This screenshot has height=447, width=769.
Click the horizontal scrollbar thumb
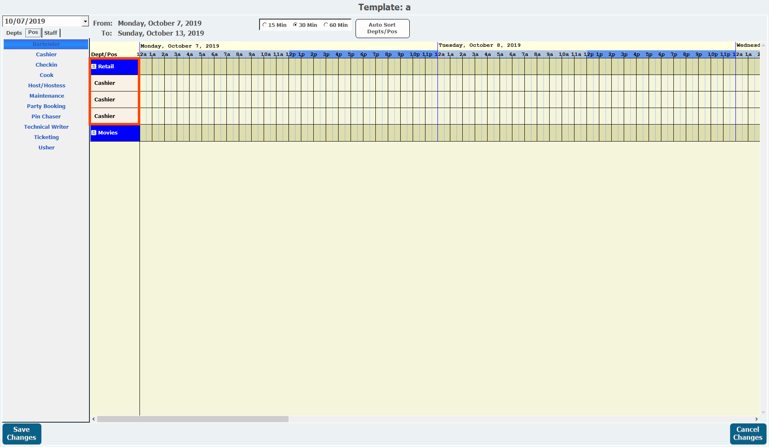192,419
